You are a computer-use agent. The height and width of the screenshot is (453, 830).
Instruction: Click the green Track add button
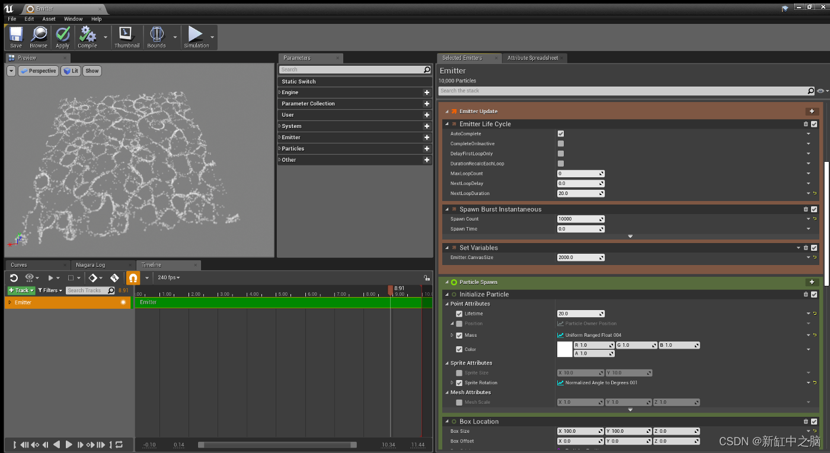(x=21, y=291)
